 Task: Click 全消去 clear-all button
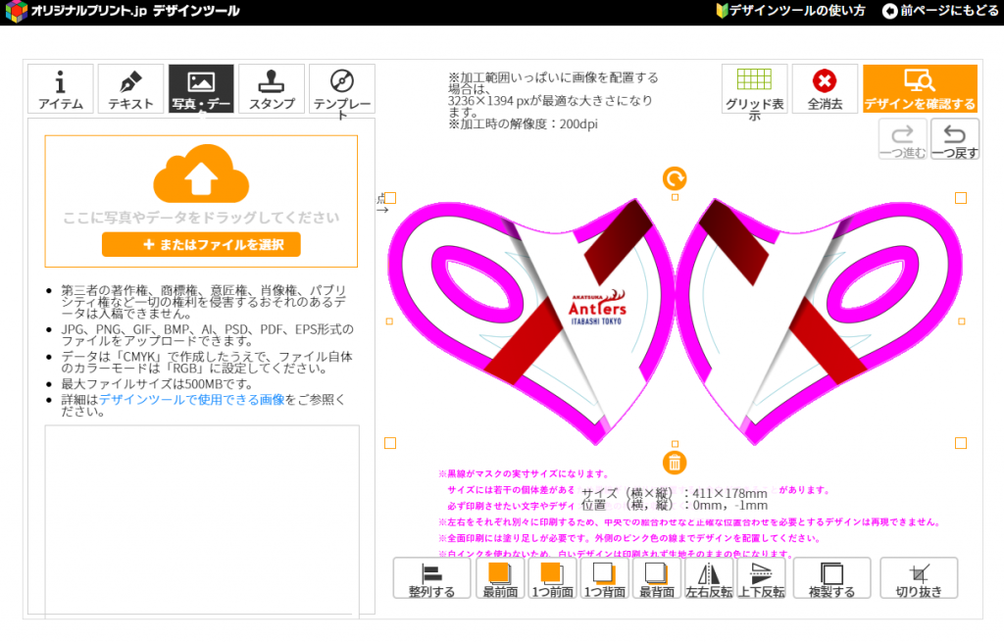825,88
